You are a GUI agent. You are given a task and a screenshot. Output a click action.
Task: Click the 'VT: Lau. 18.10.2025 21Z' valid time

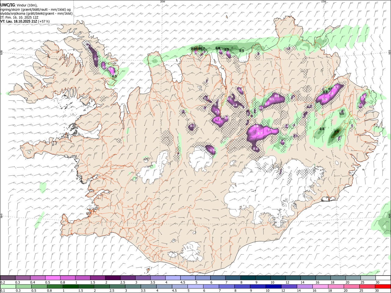(19, 21)
